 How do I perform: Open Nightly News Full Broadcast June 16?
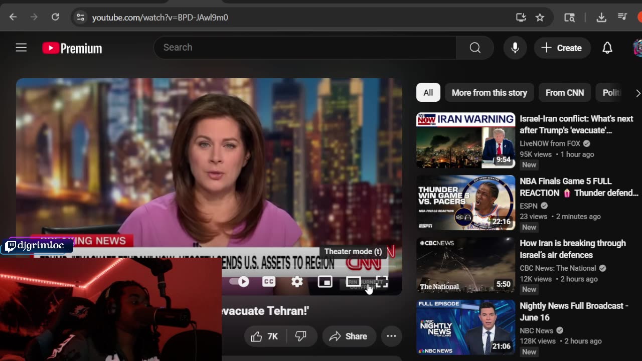pyautogui.click(x=574, y=311)
